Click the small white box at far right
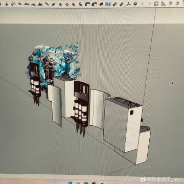The width and height of the screenshot is (184, 184). [x=144, y=145]
